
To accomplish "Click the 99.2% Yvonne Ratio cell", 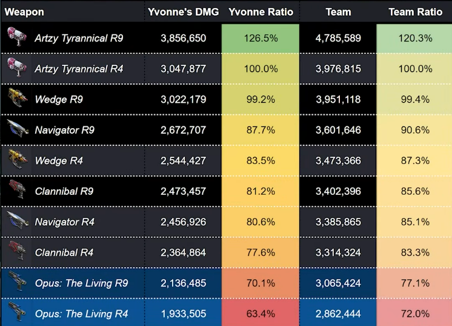I will pos(261,100).
